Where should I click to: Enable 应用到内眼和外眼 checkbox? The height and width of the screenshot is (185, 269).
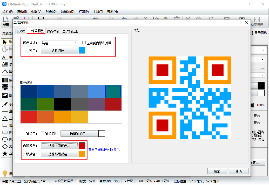pos(84,43)
